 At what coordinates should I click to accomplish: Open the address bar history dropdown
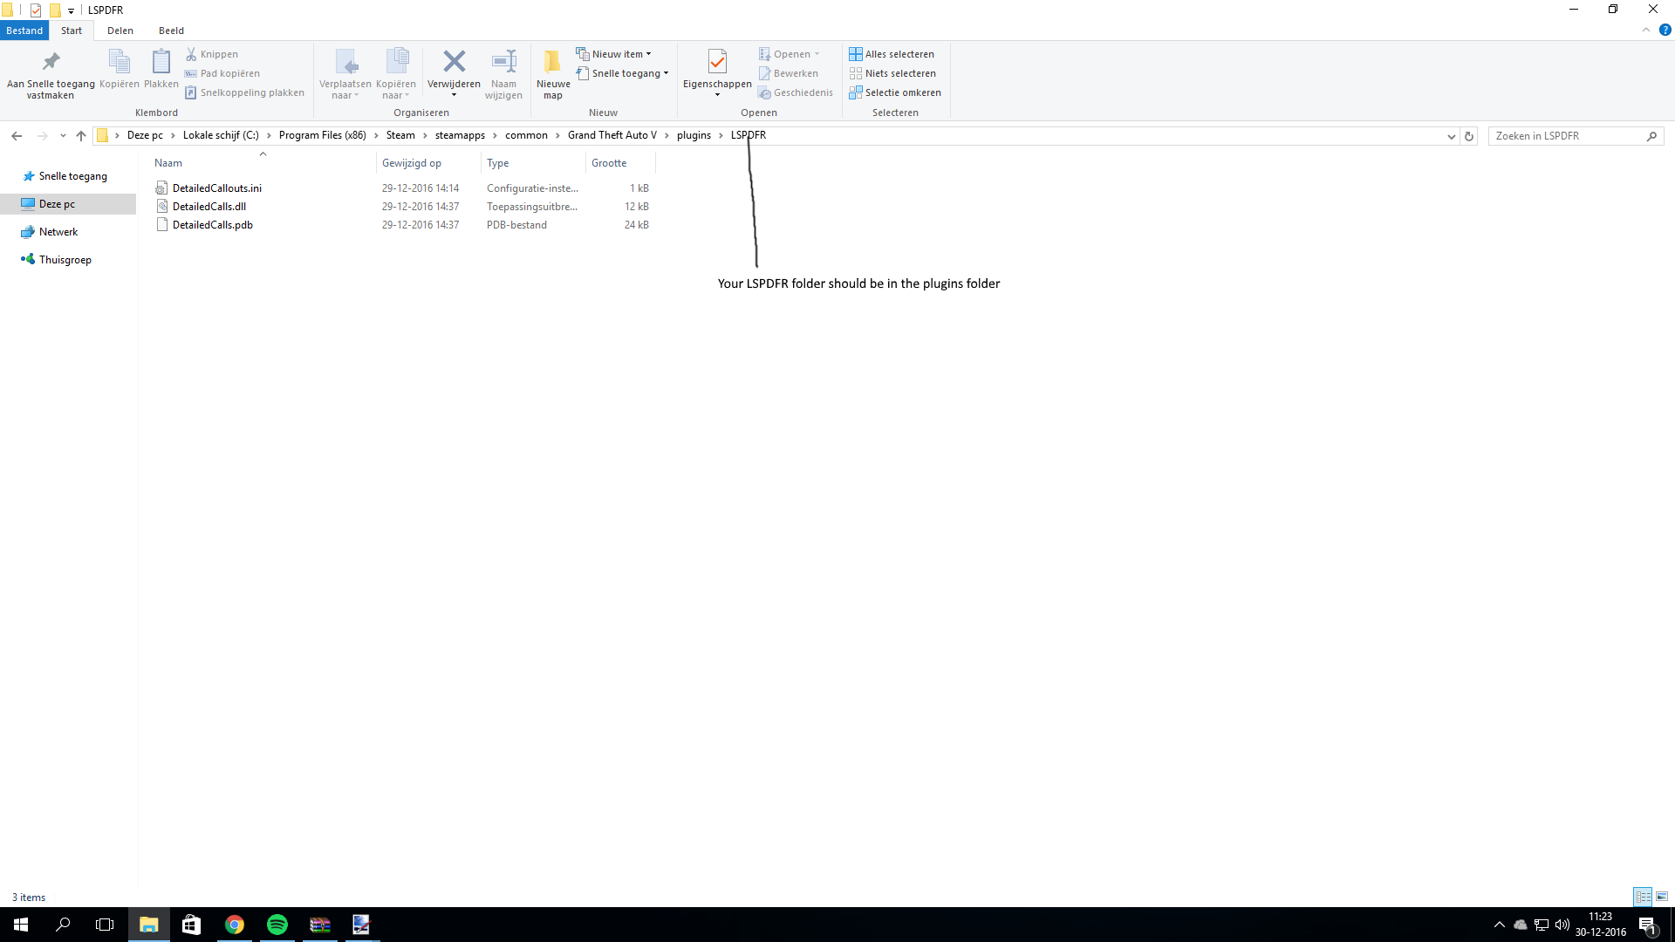pyautogui.click(x=1451, y=136)
